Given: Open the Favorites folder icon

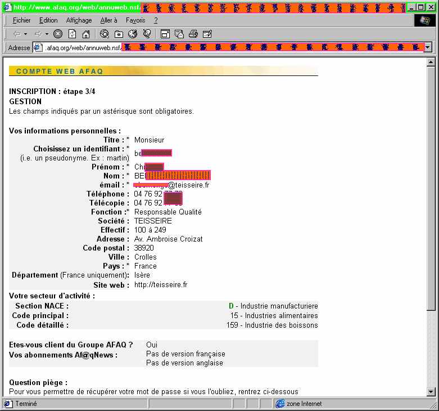Looking at the screenshot, I should pos(119,34).
